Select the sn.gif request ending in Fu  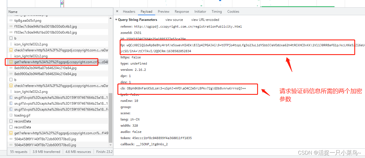58,109
